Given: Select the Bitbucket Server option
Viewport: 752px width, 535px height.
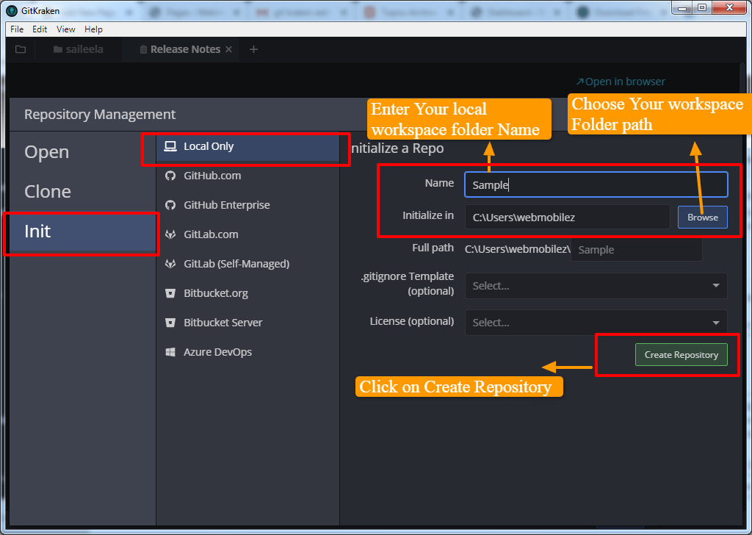Looking at the screenshot, I should click(x=170, y=323).
